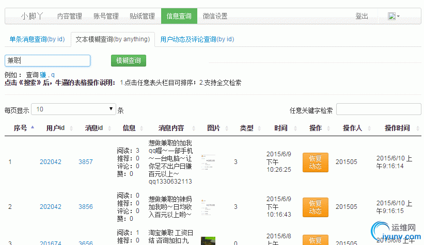Click 恢复动态 button for message 3857

click(x=316, y=162)
